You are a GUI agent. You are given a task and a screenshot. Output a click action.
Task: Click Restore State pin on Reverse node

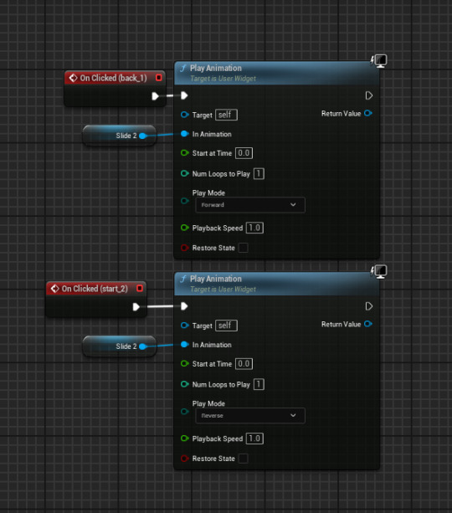click(x=185, y=459)
